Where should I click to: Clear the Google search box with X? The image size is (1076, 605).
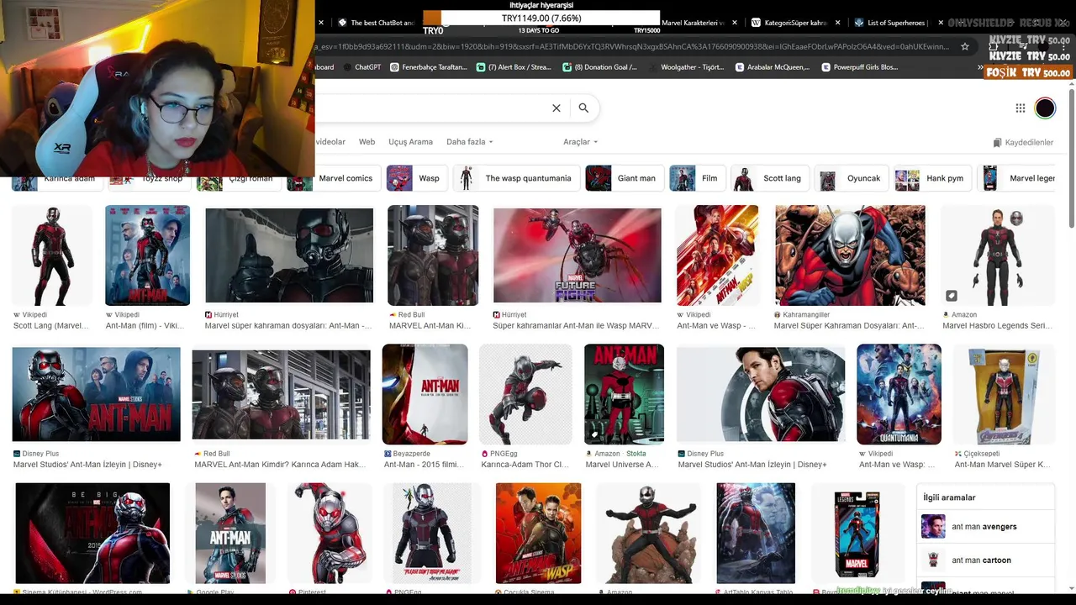pos(556,108)
